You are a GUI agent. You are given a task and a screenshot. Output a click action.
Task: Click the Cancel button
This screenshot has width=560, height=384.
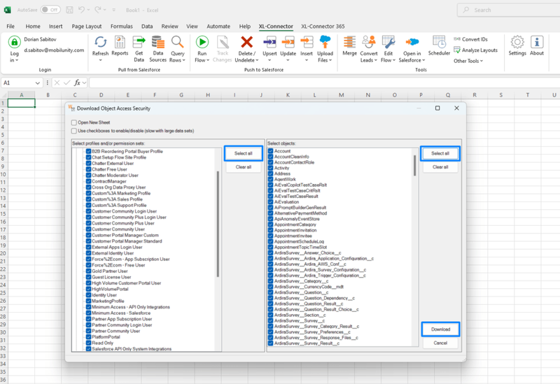coord(440,343)
